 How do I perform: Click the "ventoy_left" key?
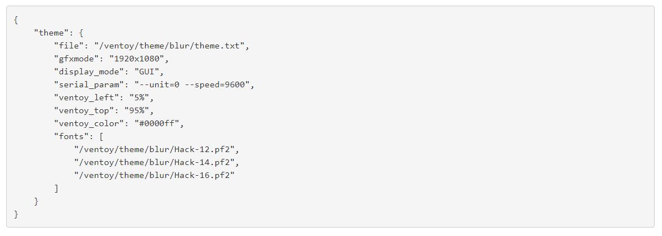(86, 97)
